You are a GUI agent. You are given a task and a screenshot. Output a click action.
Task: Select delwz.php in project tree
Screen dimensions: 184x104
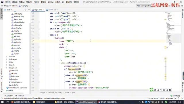click(x=17, y=19)
